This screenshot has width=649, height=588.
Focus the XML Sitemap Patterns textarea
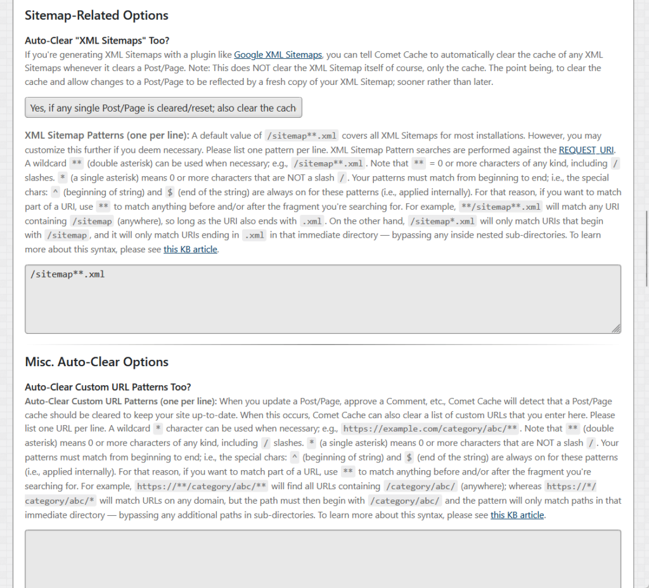coord(323,299)
